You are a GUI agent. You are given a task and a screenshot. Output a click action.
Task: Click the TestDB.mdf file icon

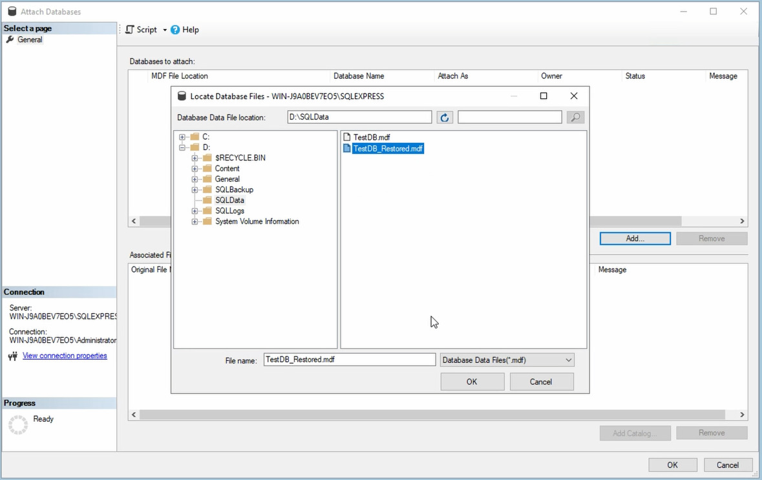tap(347, 137)
